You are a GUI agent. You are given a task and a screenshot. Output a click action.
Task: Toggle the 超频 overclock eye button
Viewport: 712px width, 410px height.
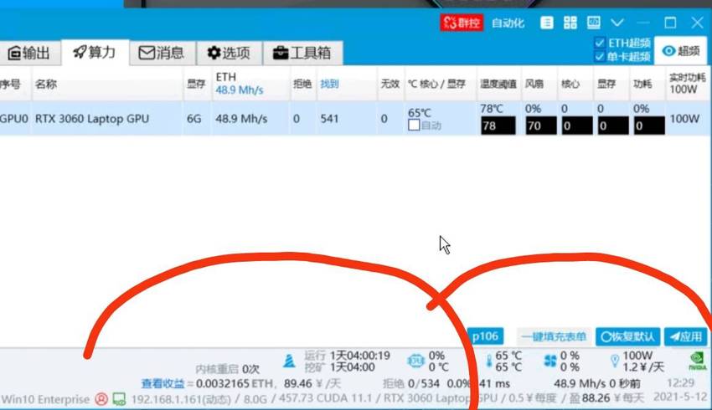pyautogui.click(x=681, y=51)
